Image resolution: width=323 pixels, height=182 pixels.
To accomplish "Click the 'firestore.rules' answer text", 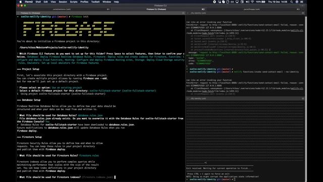I will point(89,156).
